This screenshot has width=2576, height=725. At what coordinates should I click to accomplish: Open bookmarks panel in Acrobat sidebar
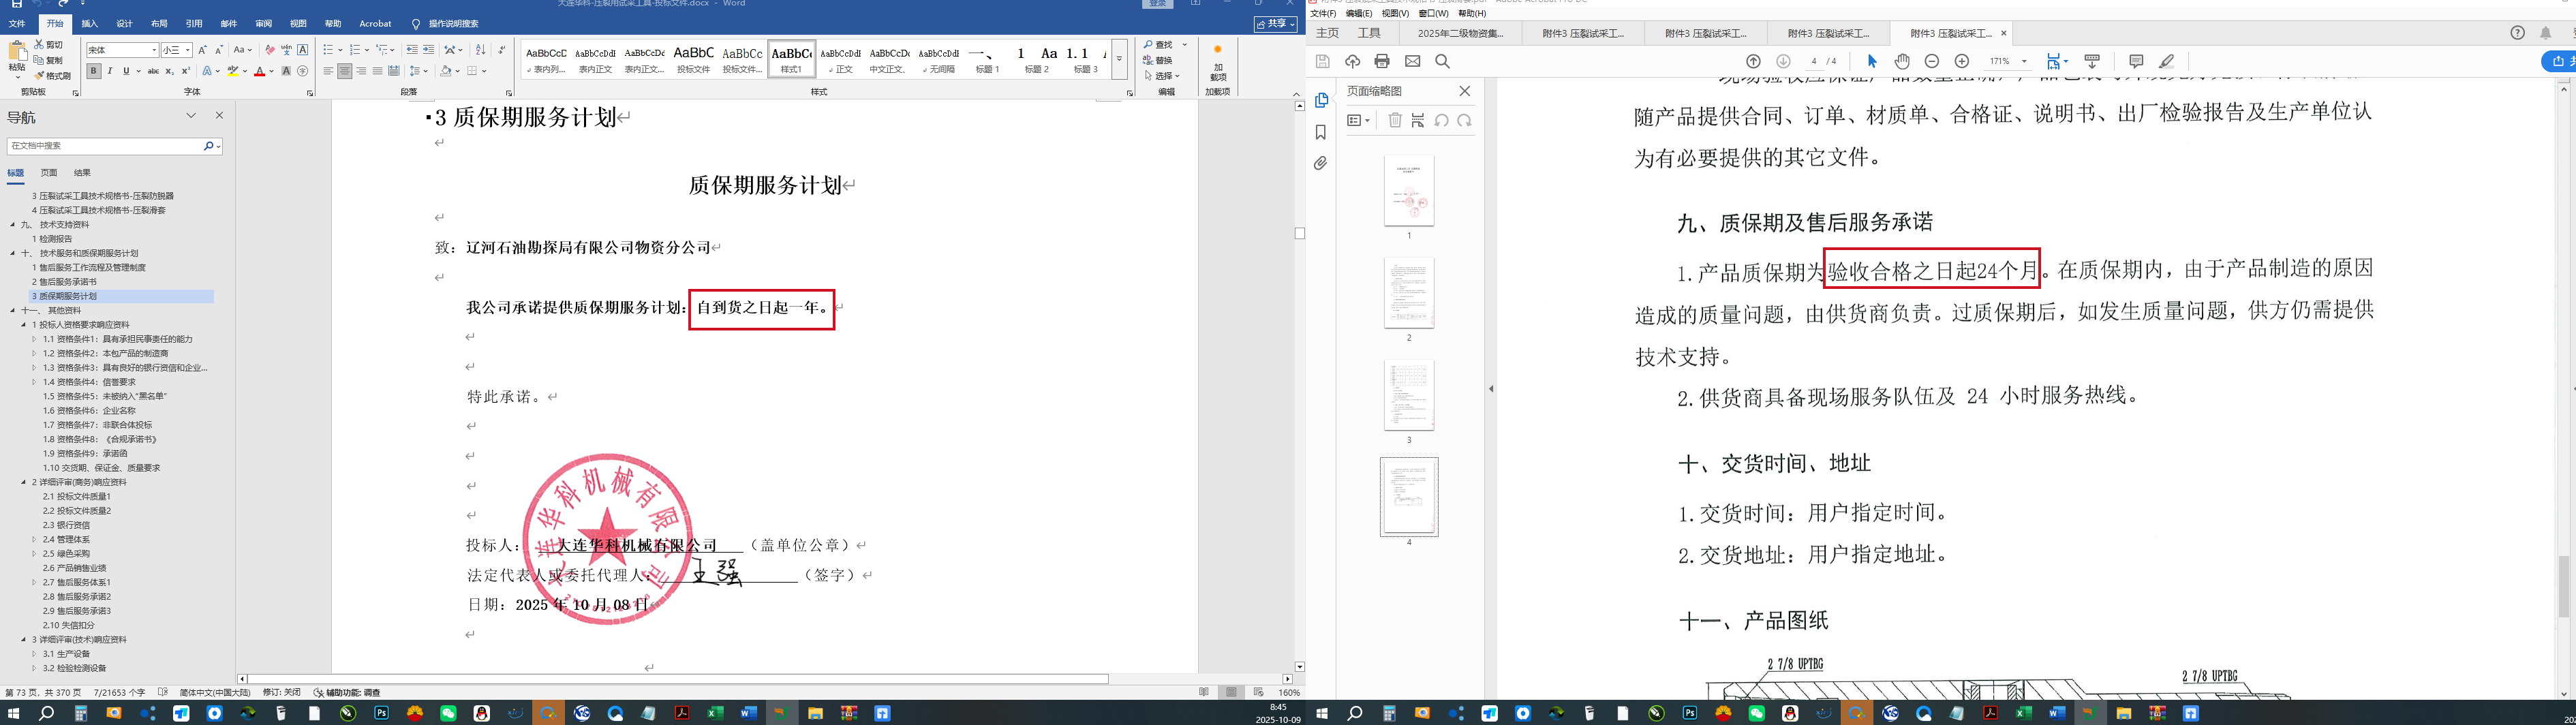click(1321, 132)
